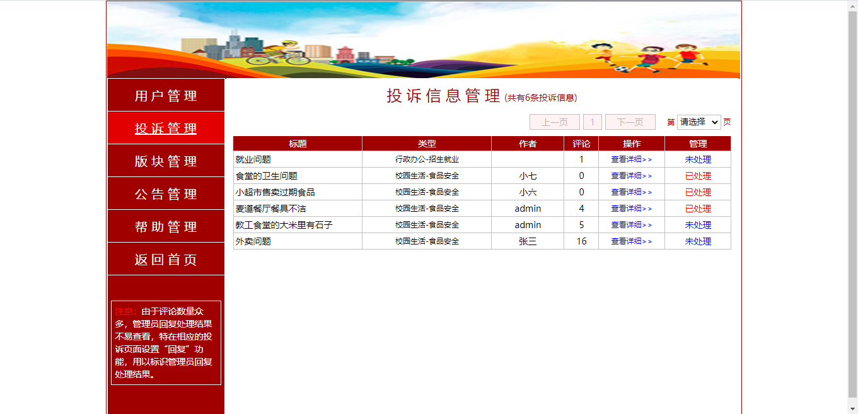Click the 投诉信息管理 page heading
Screen dimensions: 858x414
tap(443, 96)
